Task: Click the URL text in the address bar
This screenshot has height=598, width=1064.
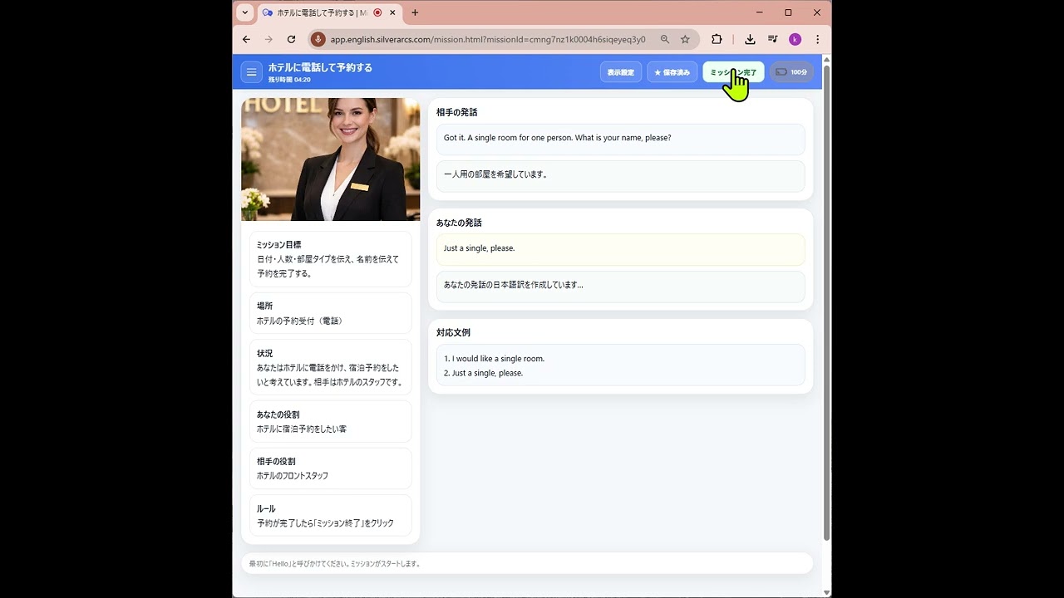Action: [488, 39]
